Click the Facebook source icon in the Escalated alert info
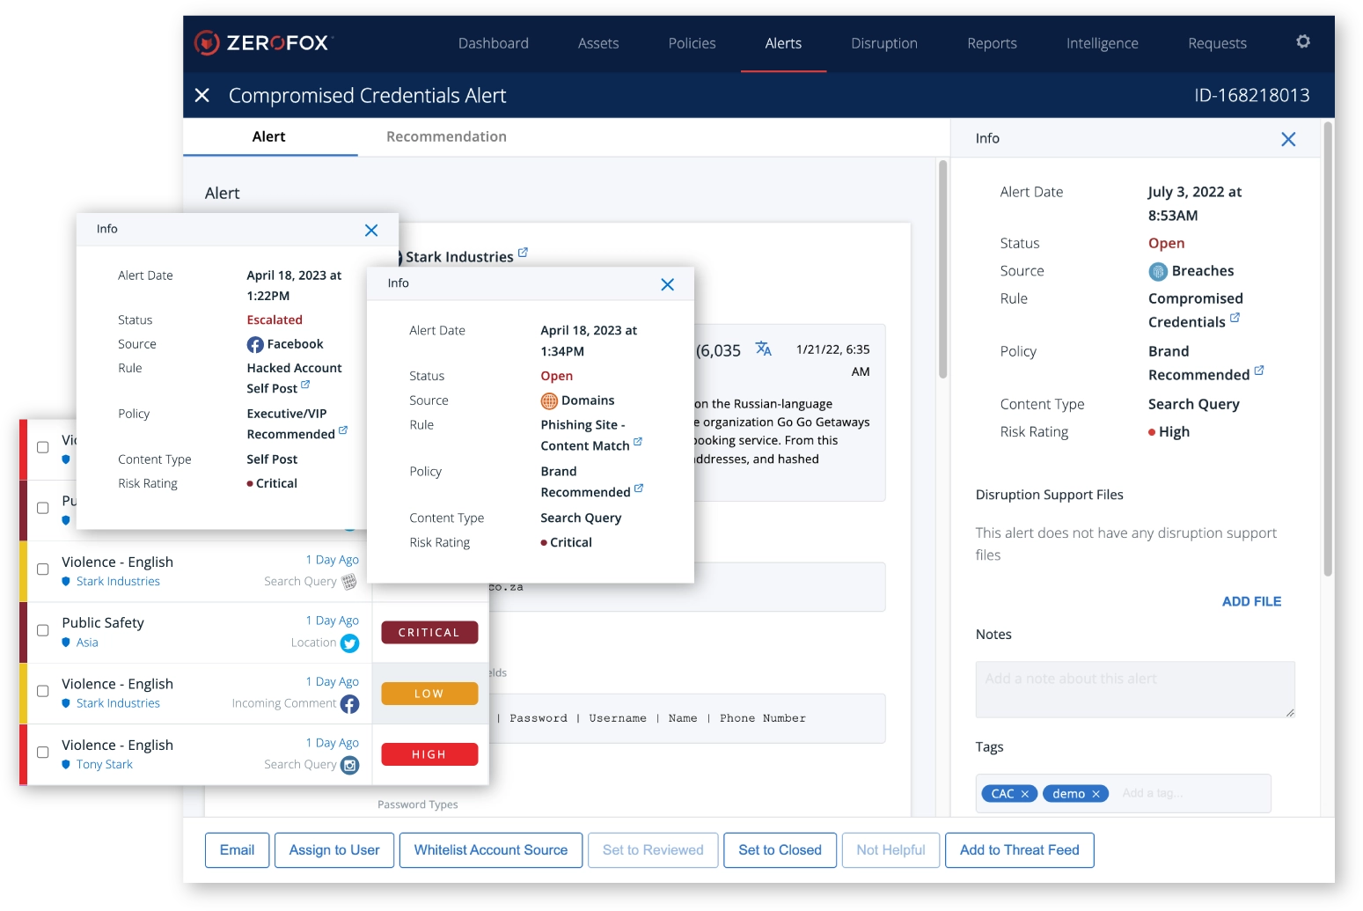The image size is (1363, 911). [253, 344]
